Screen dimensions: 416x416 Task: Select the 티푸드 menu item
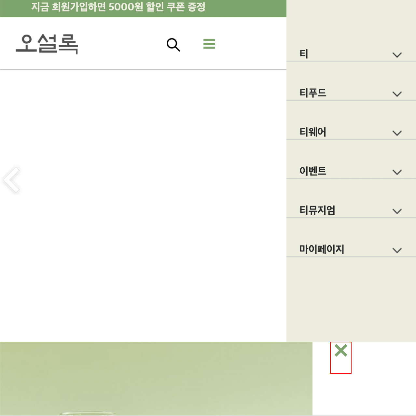pyautogui.click(x=313, y=93)
